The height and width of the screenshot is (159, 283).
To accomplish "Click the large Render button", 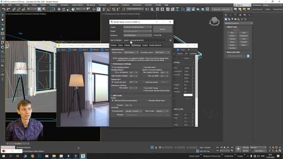I will 162,29.
